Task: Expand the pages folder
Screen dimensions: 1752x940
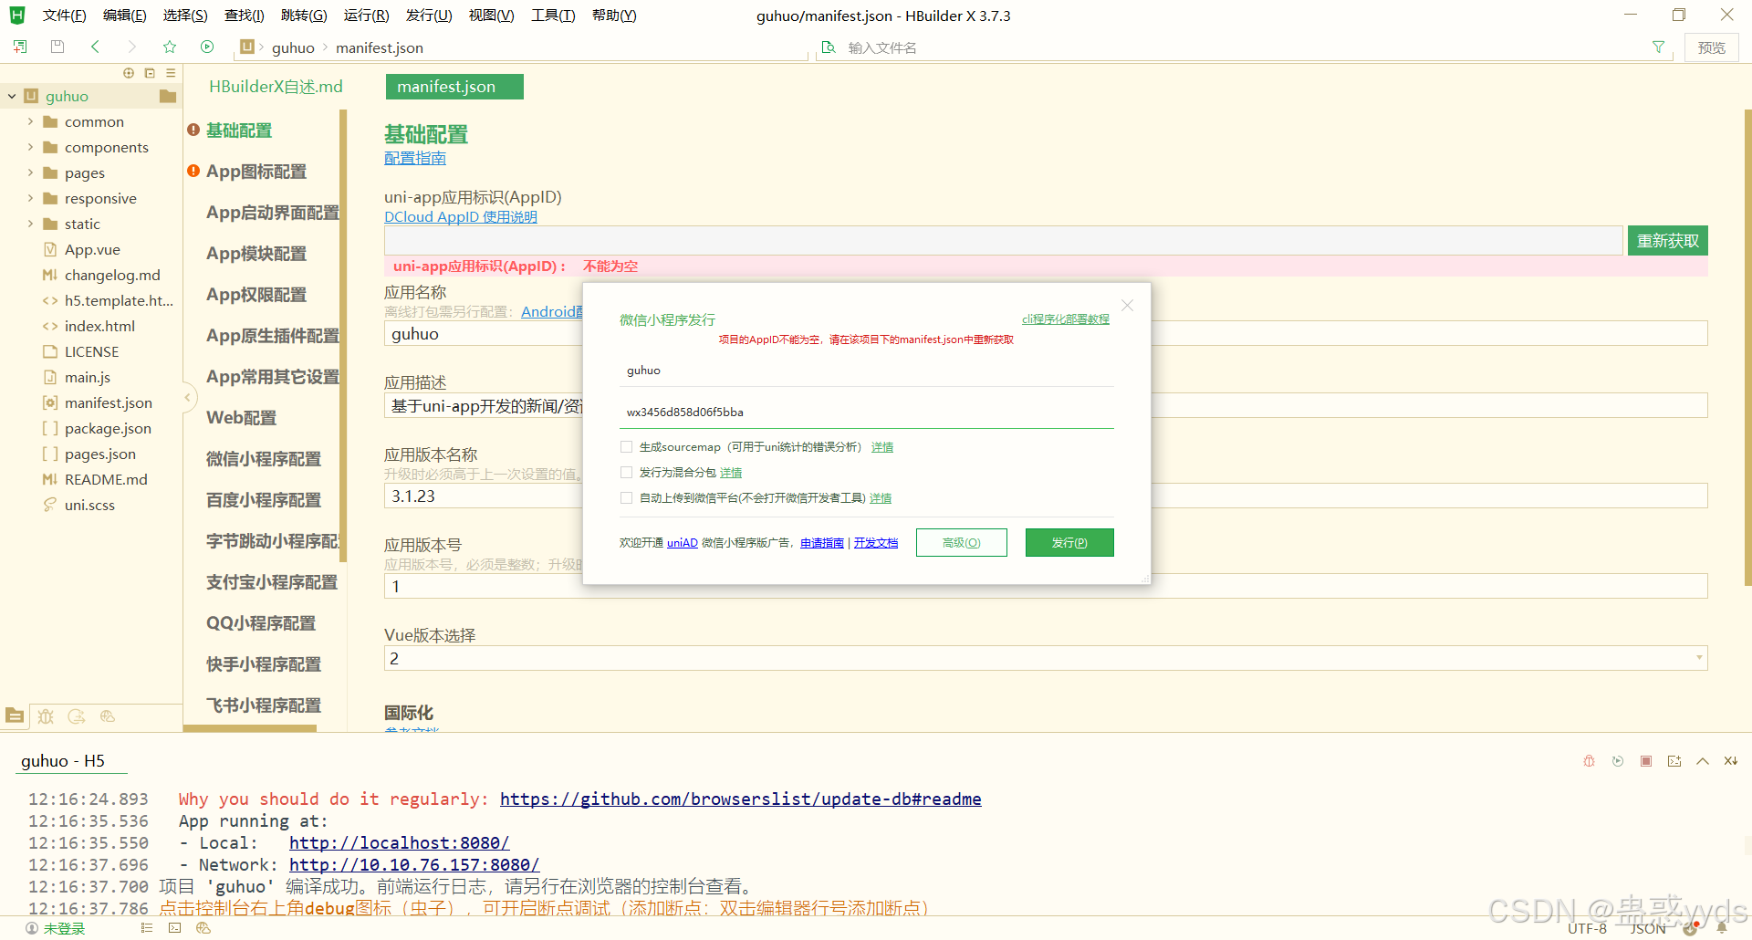Action: (x=30, y=172)
